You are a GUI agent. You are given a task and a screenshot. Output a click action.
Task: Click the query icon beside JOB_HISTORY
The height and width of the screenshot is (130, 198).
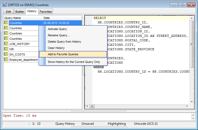(6, 44)
